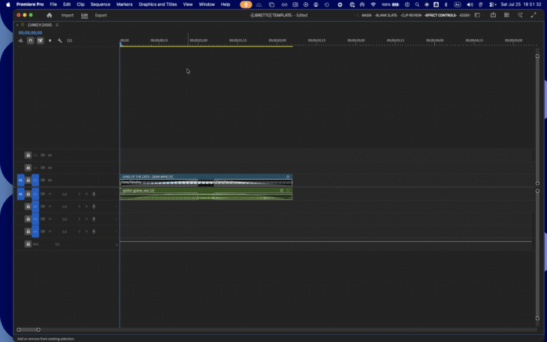This screenshot has height=342, width=547.
Task: Toggle Snap in Timeline magnet icon
Action: (30, 41)
